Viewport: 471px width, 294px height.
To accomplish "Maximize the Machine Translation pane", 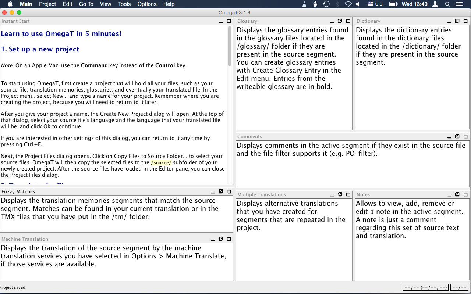I will [229, 239].
